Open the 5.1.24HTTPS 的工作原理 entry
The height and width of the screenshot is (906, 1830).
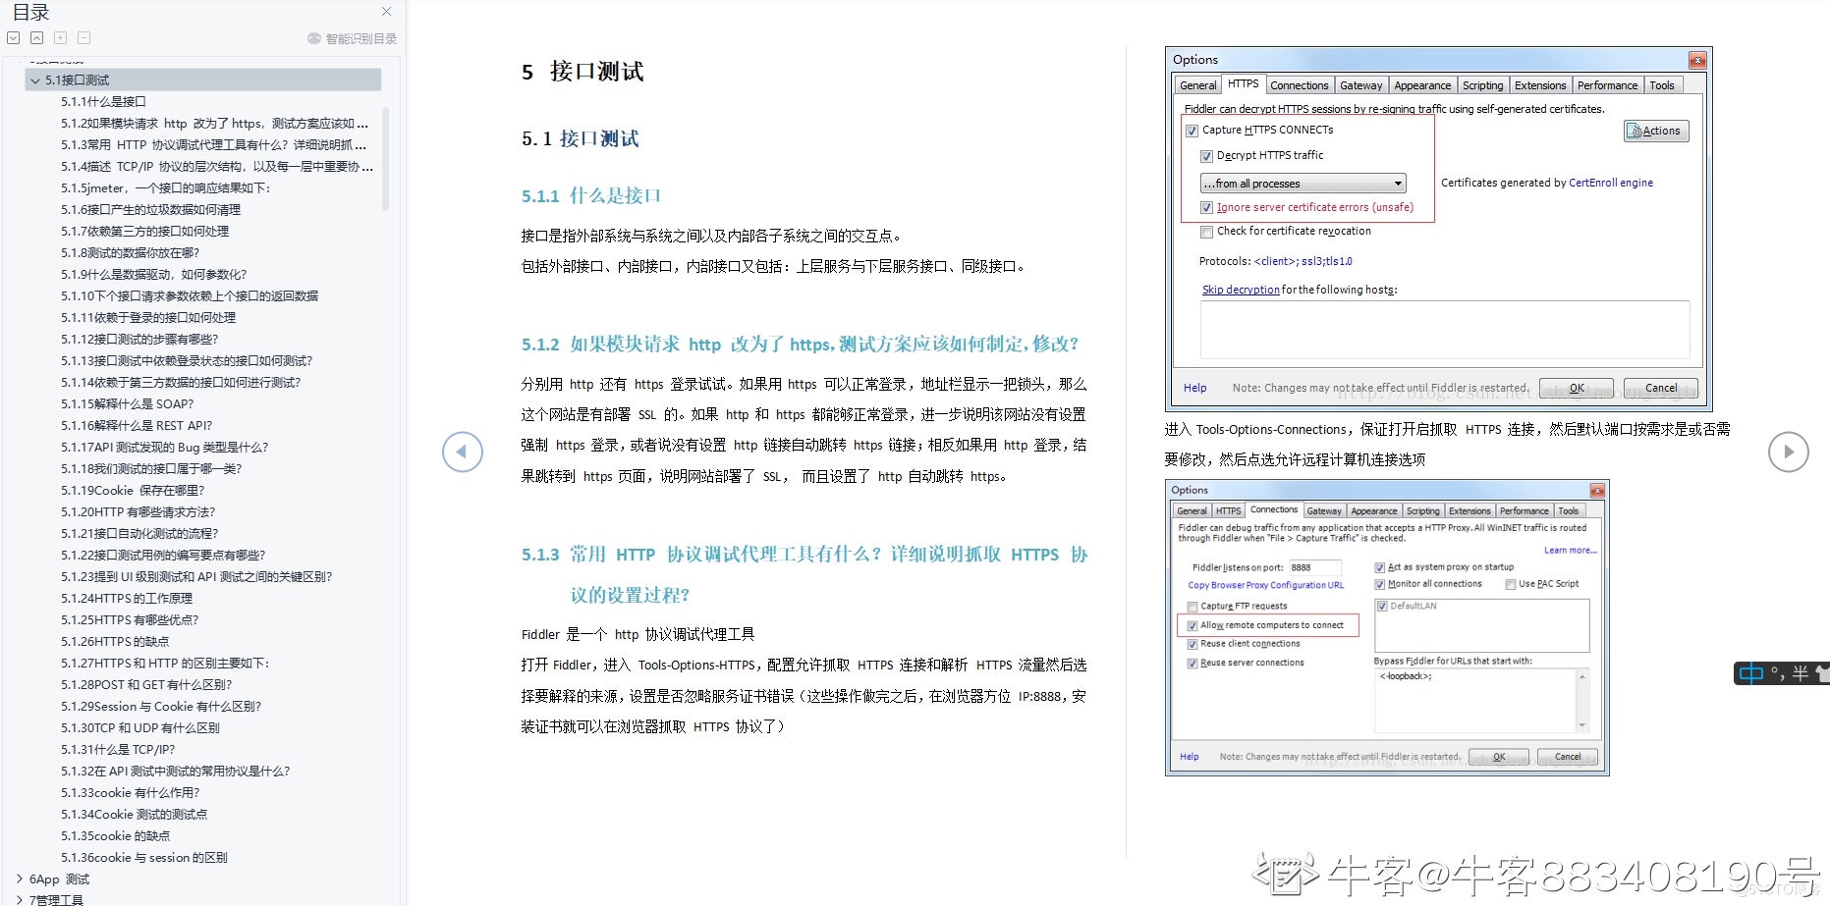pos(126,599)
